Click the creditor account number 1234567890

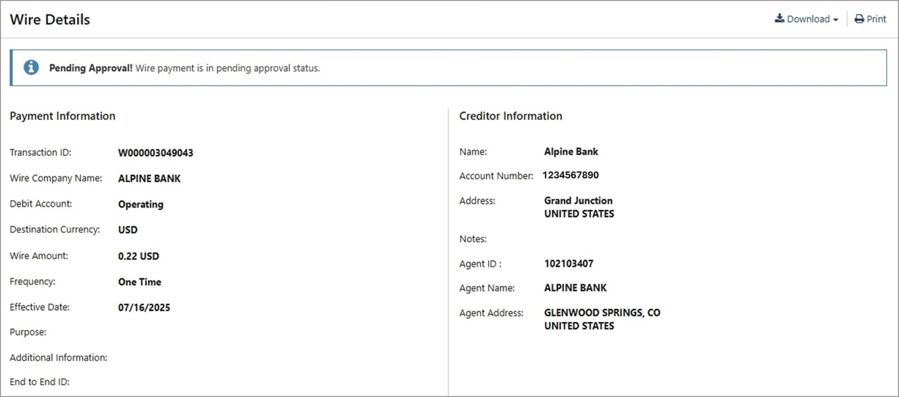pyautogui.click(x=570, y=175)
